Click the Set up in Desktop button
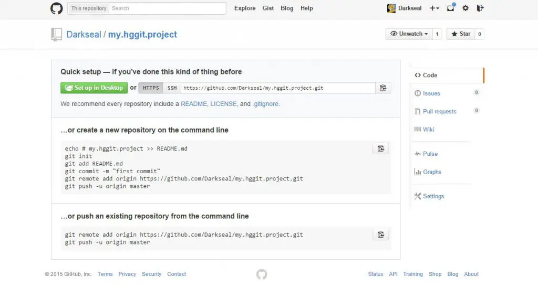This screenshot has width=538, height=287. [94, 88]
